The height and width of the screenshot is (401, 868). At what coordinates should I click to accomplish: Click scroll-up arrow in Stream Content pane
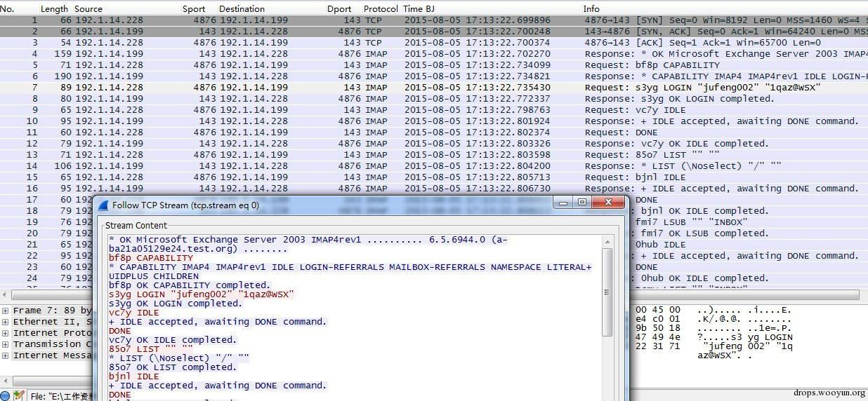pyautogui.click(x=607, y=242)
